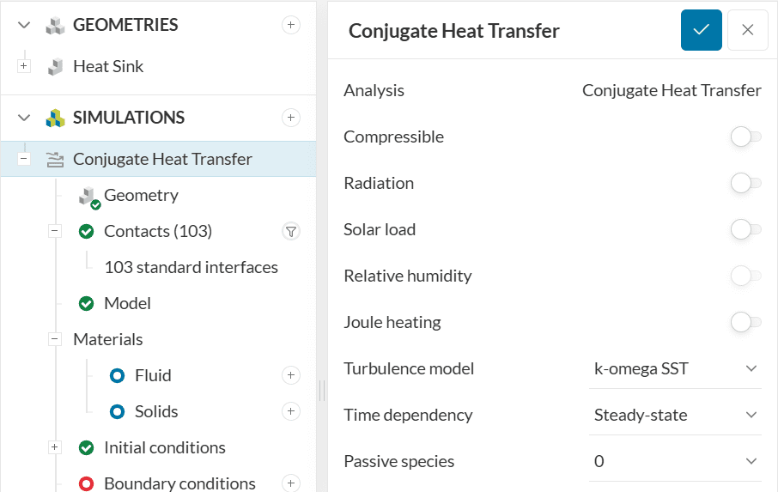Toggle Solar load on

(745, 229)
